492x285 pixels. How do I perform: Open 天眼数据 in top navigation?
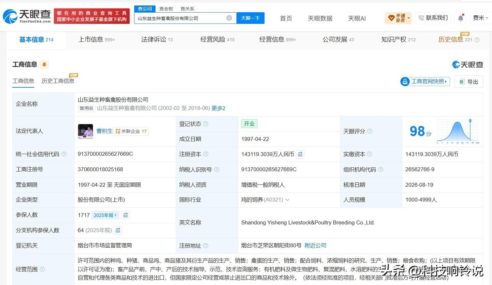click(320, 18)
